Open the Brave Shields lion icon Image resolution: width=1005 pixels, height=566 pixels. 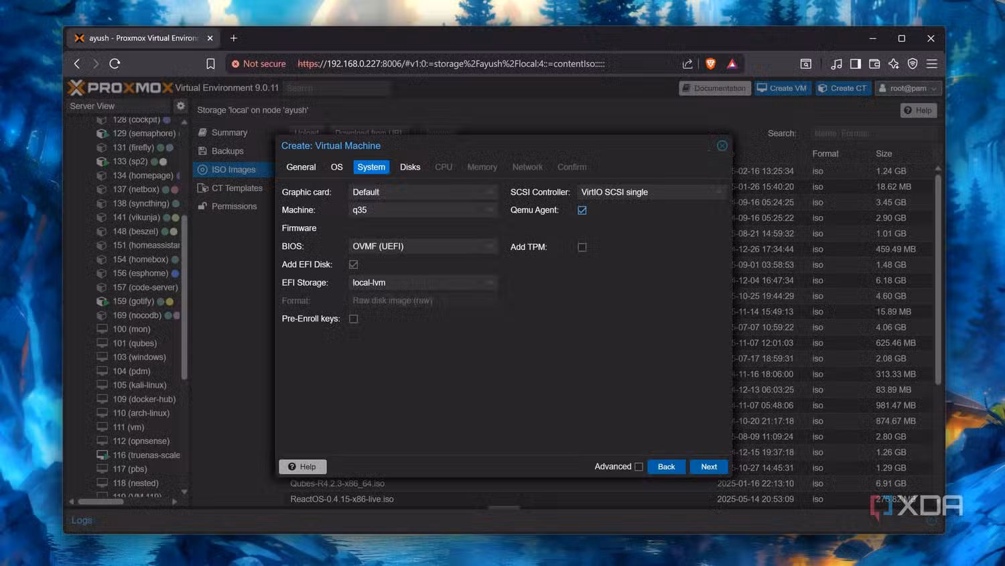tap(711, 64)
